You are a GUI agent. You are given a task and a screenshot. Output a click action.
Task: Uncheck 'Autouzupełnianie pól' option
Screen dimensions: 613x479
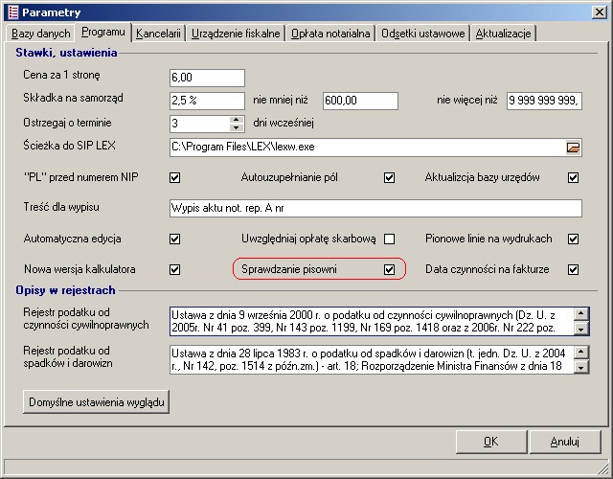pos(389,177)
